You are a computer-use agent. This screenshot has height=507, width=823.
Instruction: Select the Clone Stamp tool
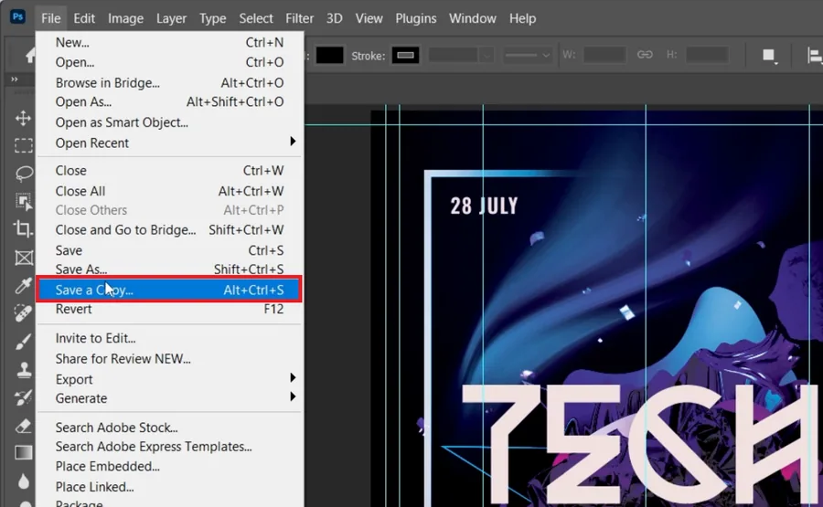[x=23, y=370]
